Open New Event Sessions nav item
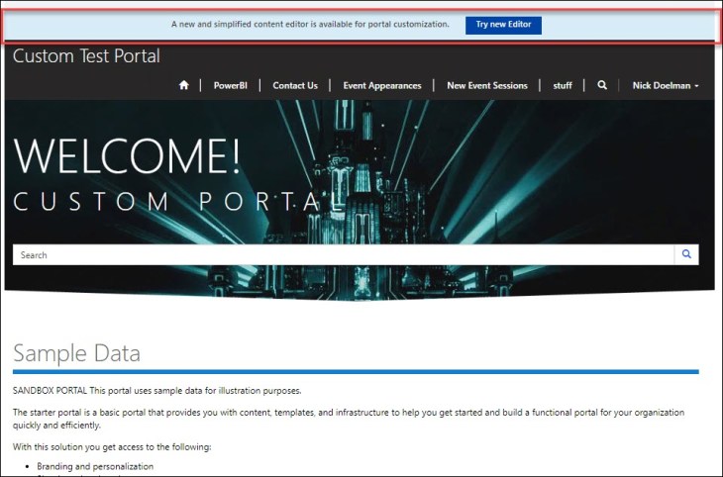Viewport: 723px width, 477px height. click(x=487, y=86)
